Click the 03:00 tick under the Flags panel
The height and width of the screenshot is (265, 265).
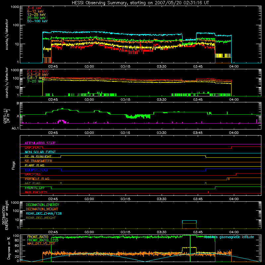click(89, 199)
